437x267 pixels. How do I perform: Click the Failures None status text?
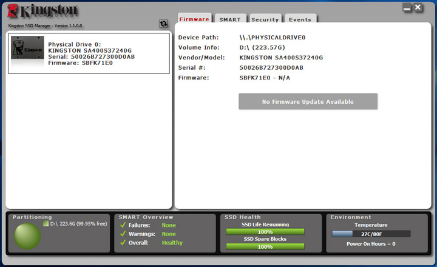click(169, 225)
